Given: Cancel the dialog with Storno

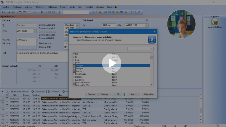Looking at the screenshot, I should coord(133,94).
